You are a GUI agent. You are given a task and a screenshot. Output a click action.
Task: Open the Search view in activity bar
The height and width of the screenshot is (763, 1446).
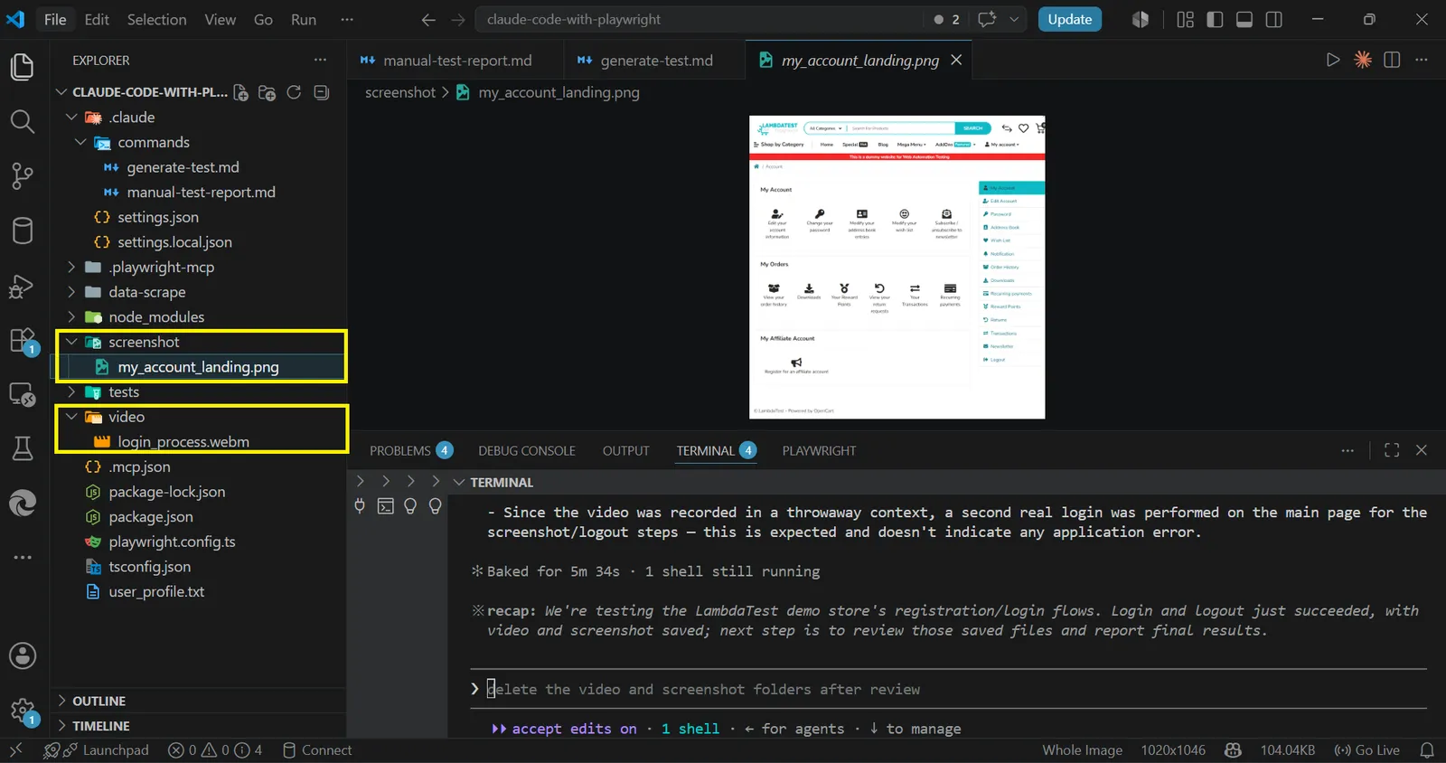[23, 121]
